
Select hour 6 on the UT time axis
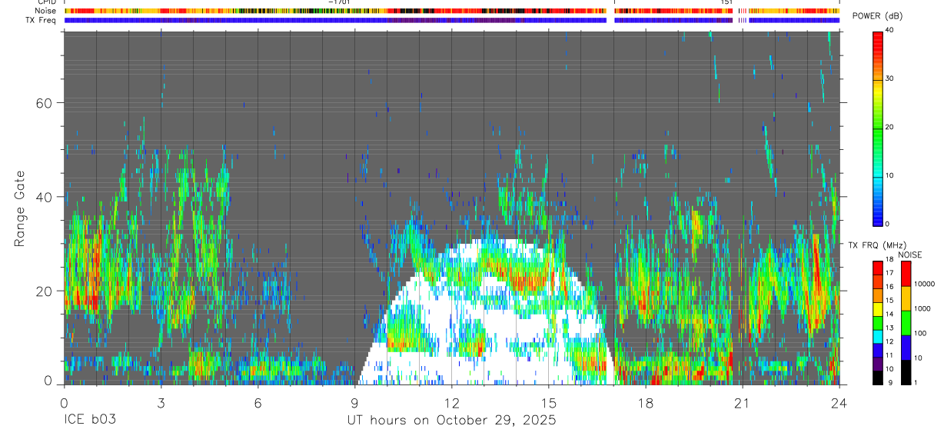[x=258, y=402]
